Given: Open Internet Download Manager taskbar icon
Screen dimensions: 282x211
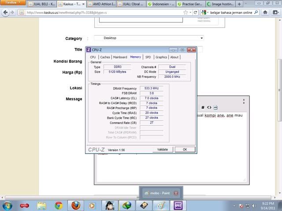Looking at the screenshot, I should [127, 206].
